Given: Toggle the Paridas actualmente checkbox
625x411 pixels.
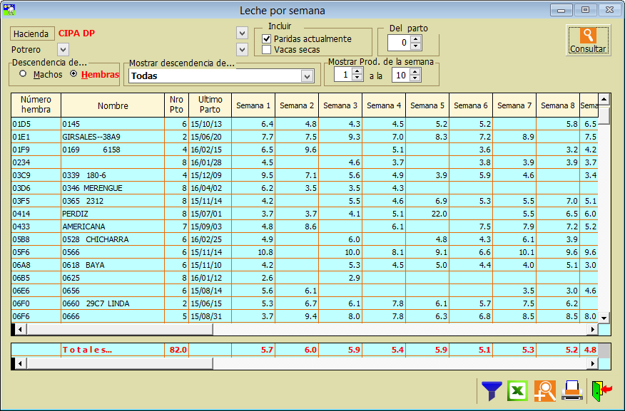Looking at the screenshot, I should [267, 38].
